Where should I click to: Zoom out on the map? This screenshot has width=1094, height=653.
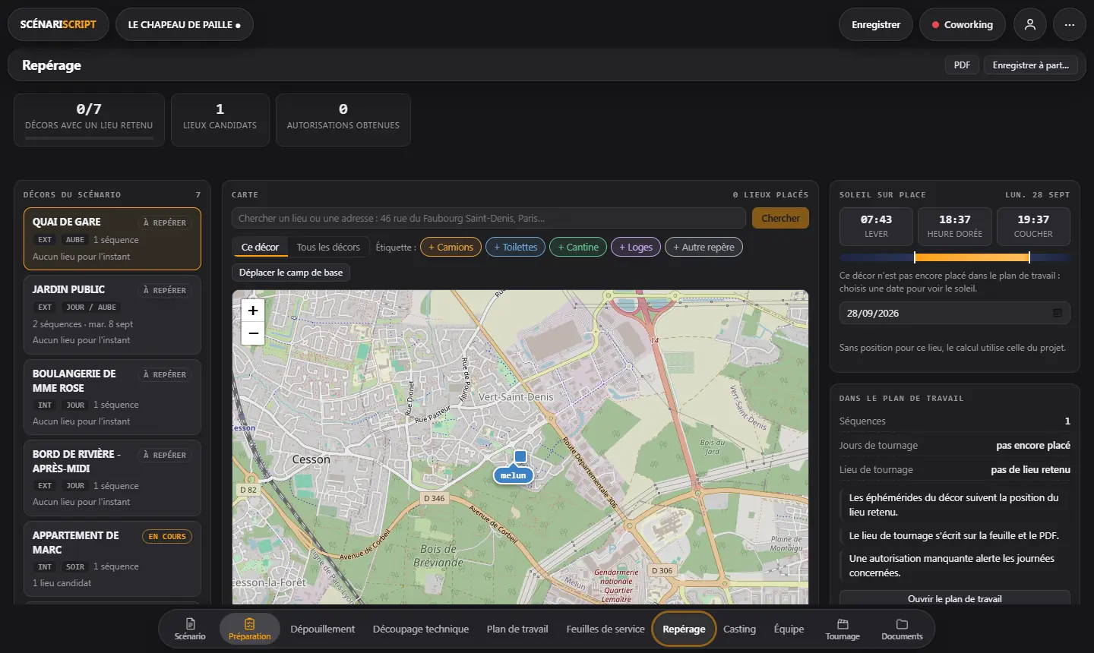tap(253, 333)
